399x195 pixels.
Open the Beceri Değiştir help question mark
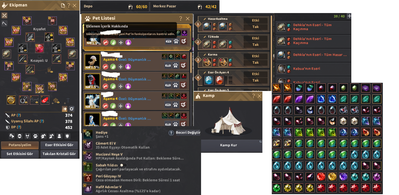coord(171,133)
